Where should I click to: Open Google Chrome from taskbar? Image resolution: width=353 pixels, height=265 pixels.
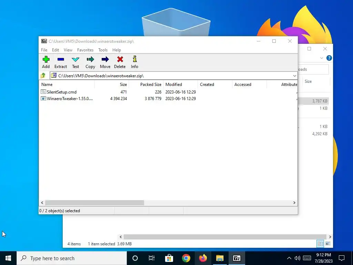(186, 258)
